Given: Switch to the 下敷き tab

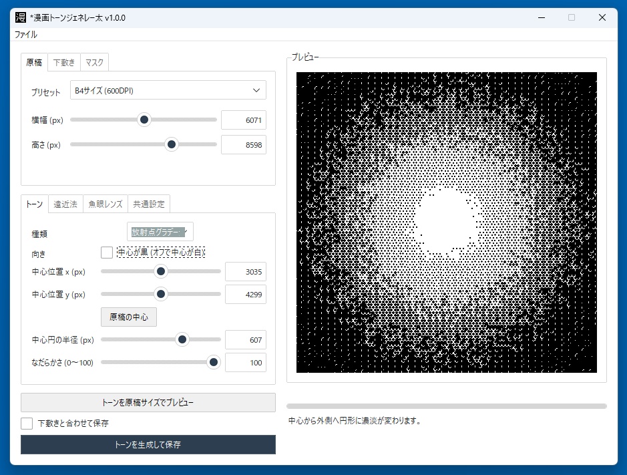Looking at the screenshot, I should (x=64, y=62).
